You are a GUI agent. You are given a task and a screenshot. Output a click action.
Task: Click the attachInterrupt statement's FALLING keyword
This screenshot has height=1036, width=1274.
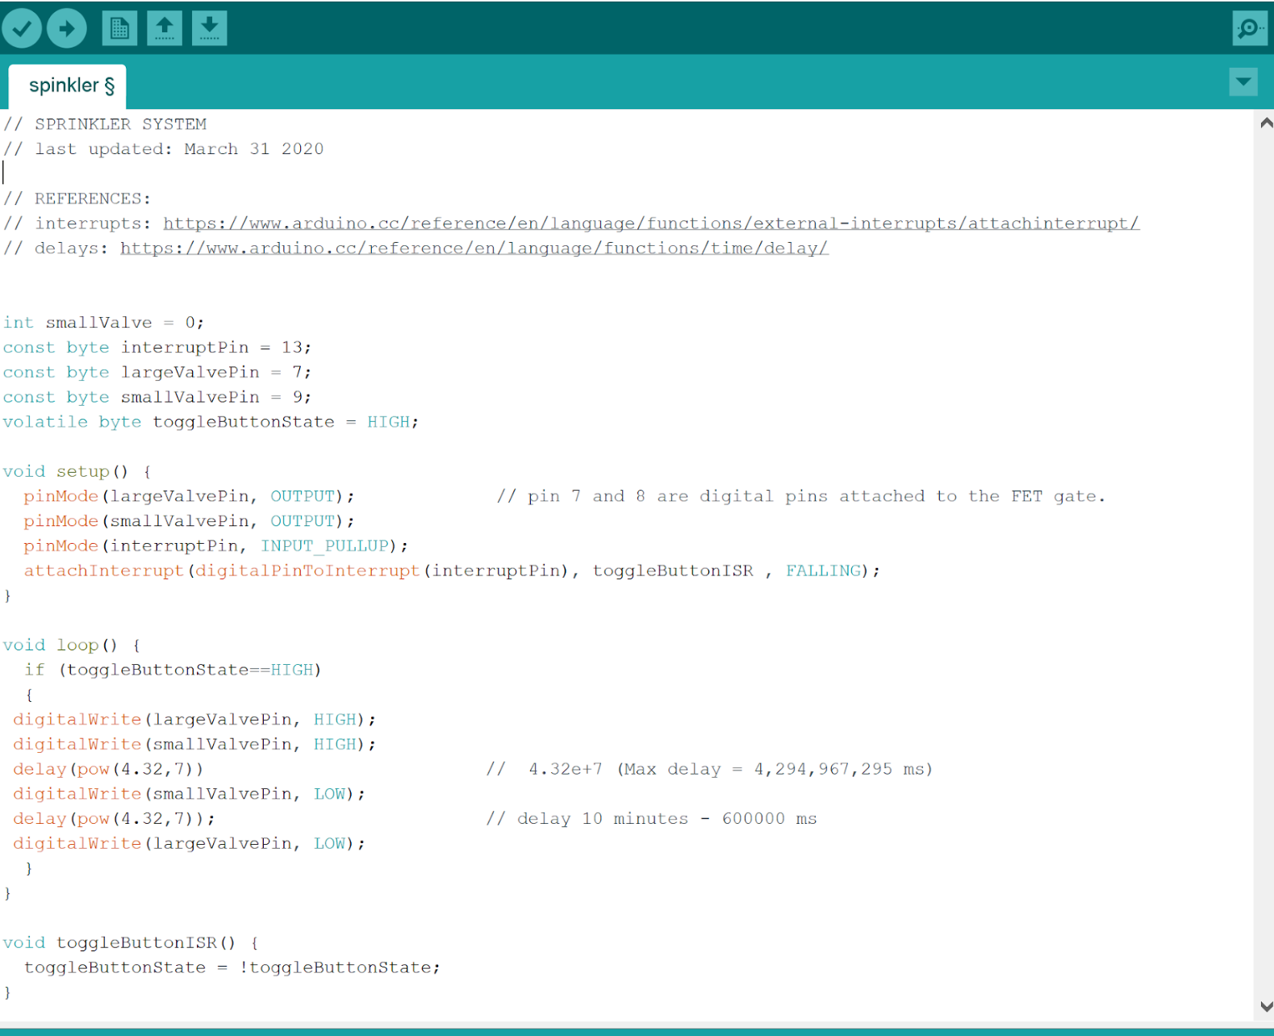pyautogui.click(x=824, y=571)
